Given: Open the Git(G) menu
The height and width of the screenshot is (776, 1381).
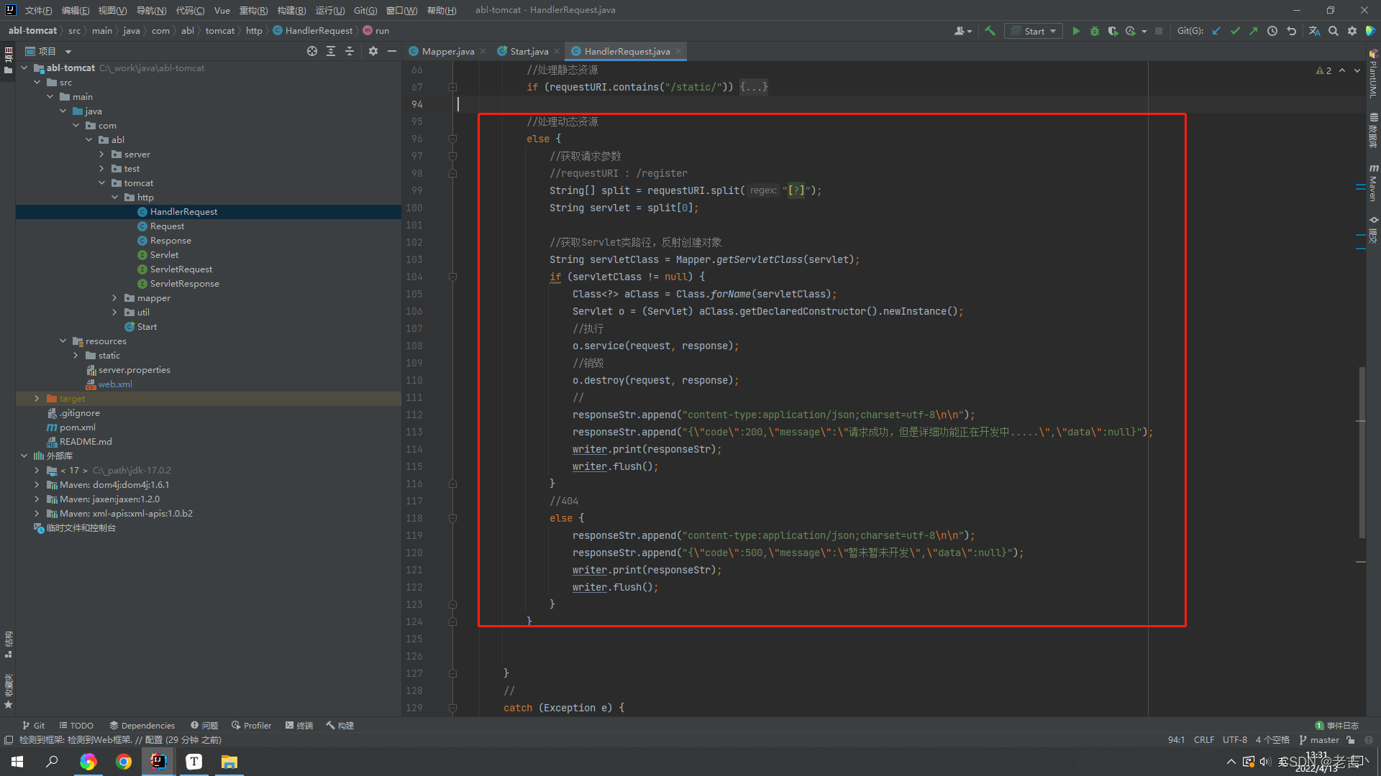Looking at the screenshot, I should (x=365, y=10).
